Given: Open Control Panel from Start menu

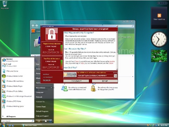Looking at the screenshot, I should point(41,107).
